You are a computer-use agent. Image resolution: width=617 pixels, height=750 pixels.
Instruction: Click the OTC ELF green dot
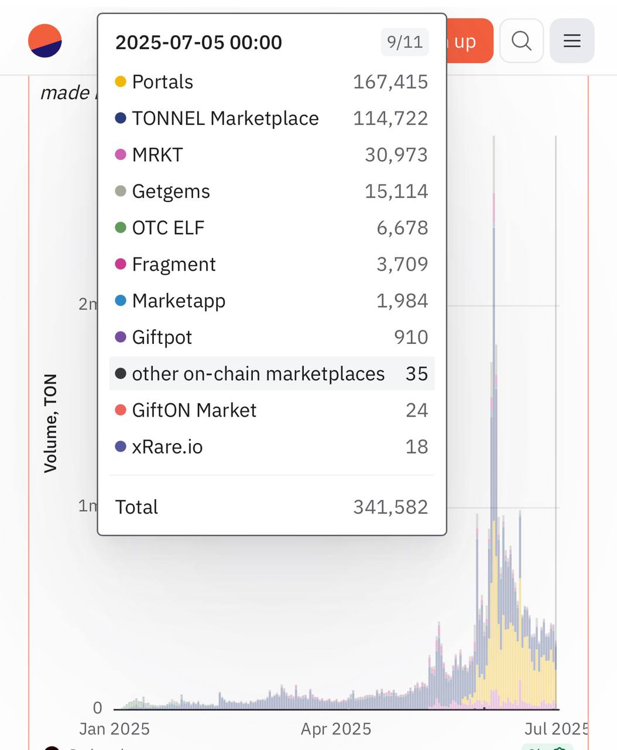(121, 228)
